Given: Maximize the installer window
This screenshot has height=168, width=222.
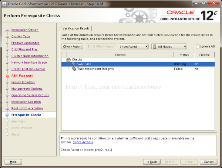Looking at the screenshot, I should (203, 3).
